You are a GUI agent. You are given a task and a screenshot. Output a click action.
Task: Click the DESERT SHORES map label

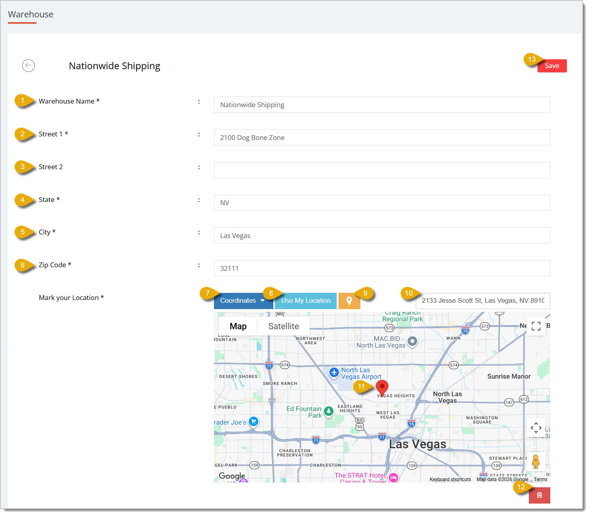[238, 377]
